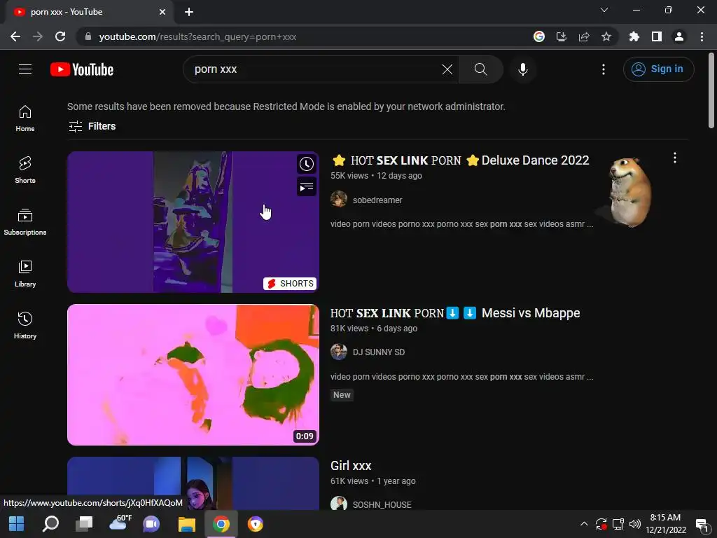Open Subscriptions in the sidebar
717x538 pixels.
tap(25, 221)
